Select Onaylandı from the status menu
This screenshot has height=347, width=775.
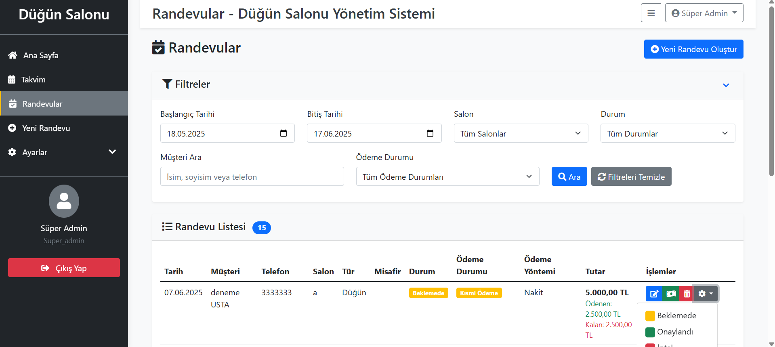click(674, 332)
